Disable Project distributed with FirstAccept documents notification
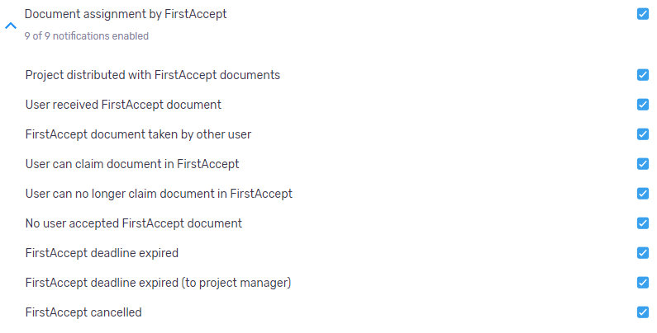657x333 pixels. (x=643, y=75)
